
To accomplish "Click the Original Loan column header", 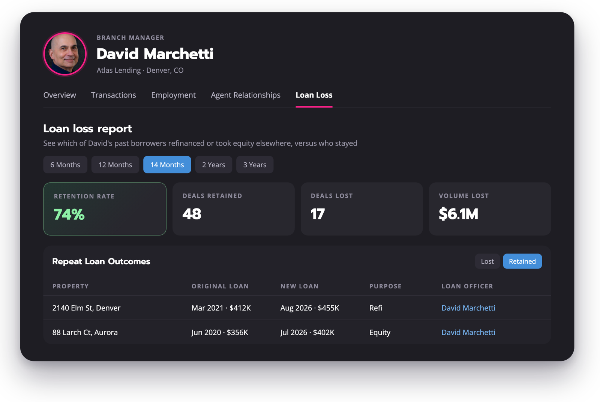I will 220,286.
